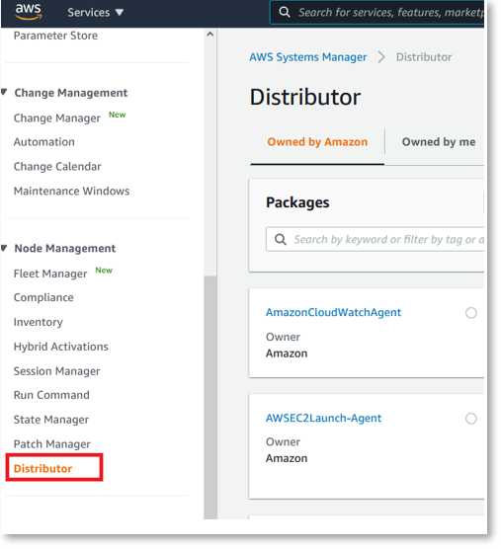This screenshot has width=501, height=549.
Task: Focus the Packages search filter field
Action: coord(375,240)
